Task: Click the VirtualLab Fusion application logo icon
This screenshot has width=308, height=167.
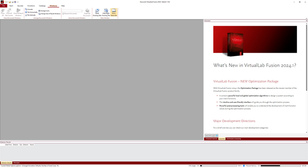Action: tap(2, 2)
